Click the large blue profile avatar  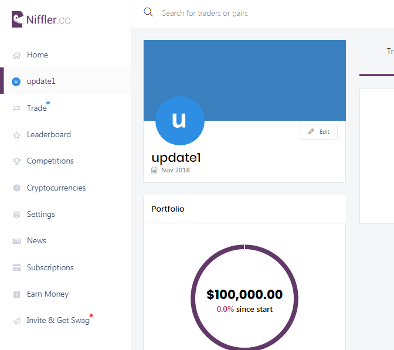[179, 121]
